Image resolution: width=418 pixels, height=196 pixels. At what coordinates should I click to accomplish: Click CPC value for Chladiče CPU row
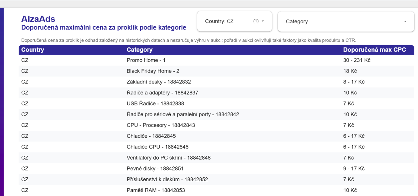(354, 147)
